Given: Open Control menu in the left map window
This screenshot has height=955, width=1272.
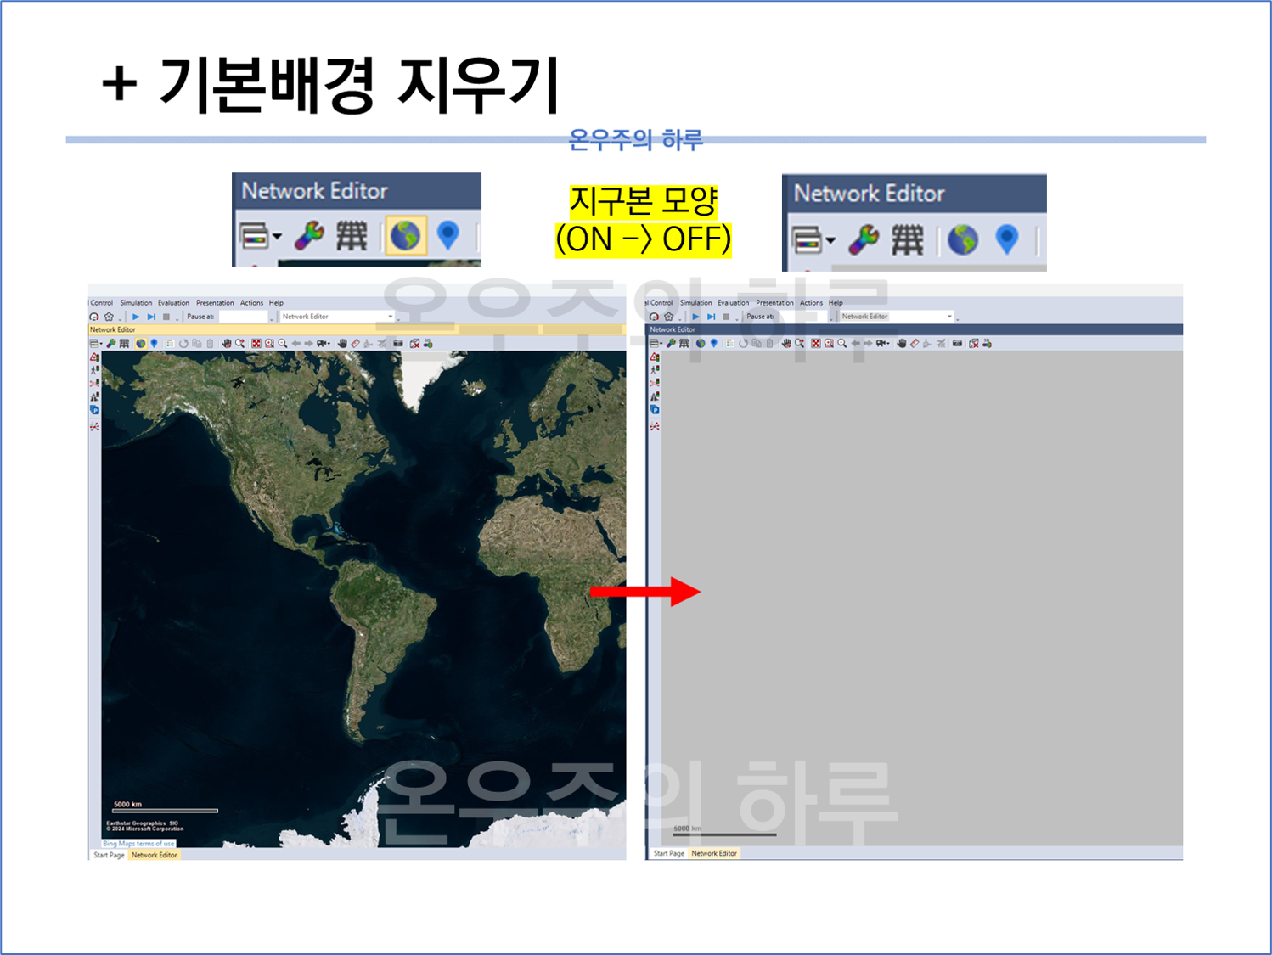Looking at the screenshot, I should coord(101,303).
